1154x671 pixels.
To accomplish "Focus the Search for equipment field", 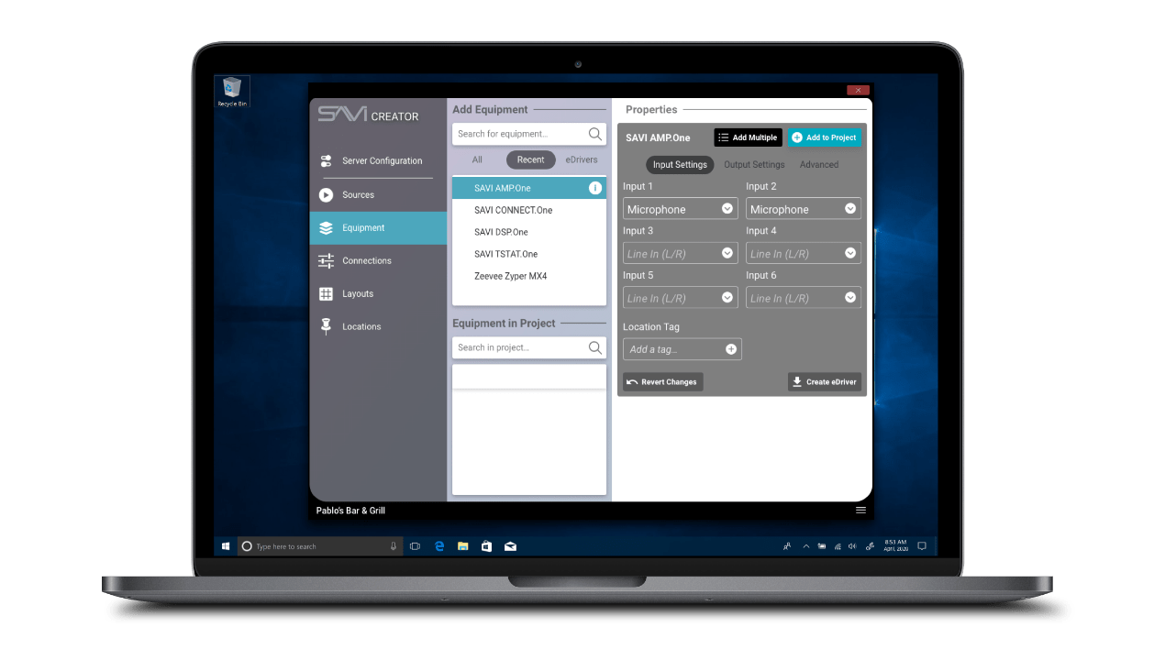I will 529,134.
